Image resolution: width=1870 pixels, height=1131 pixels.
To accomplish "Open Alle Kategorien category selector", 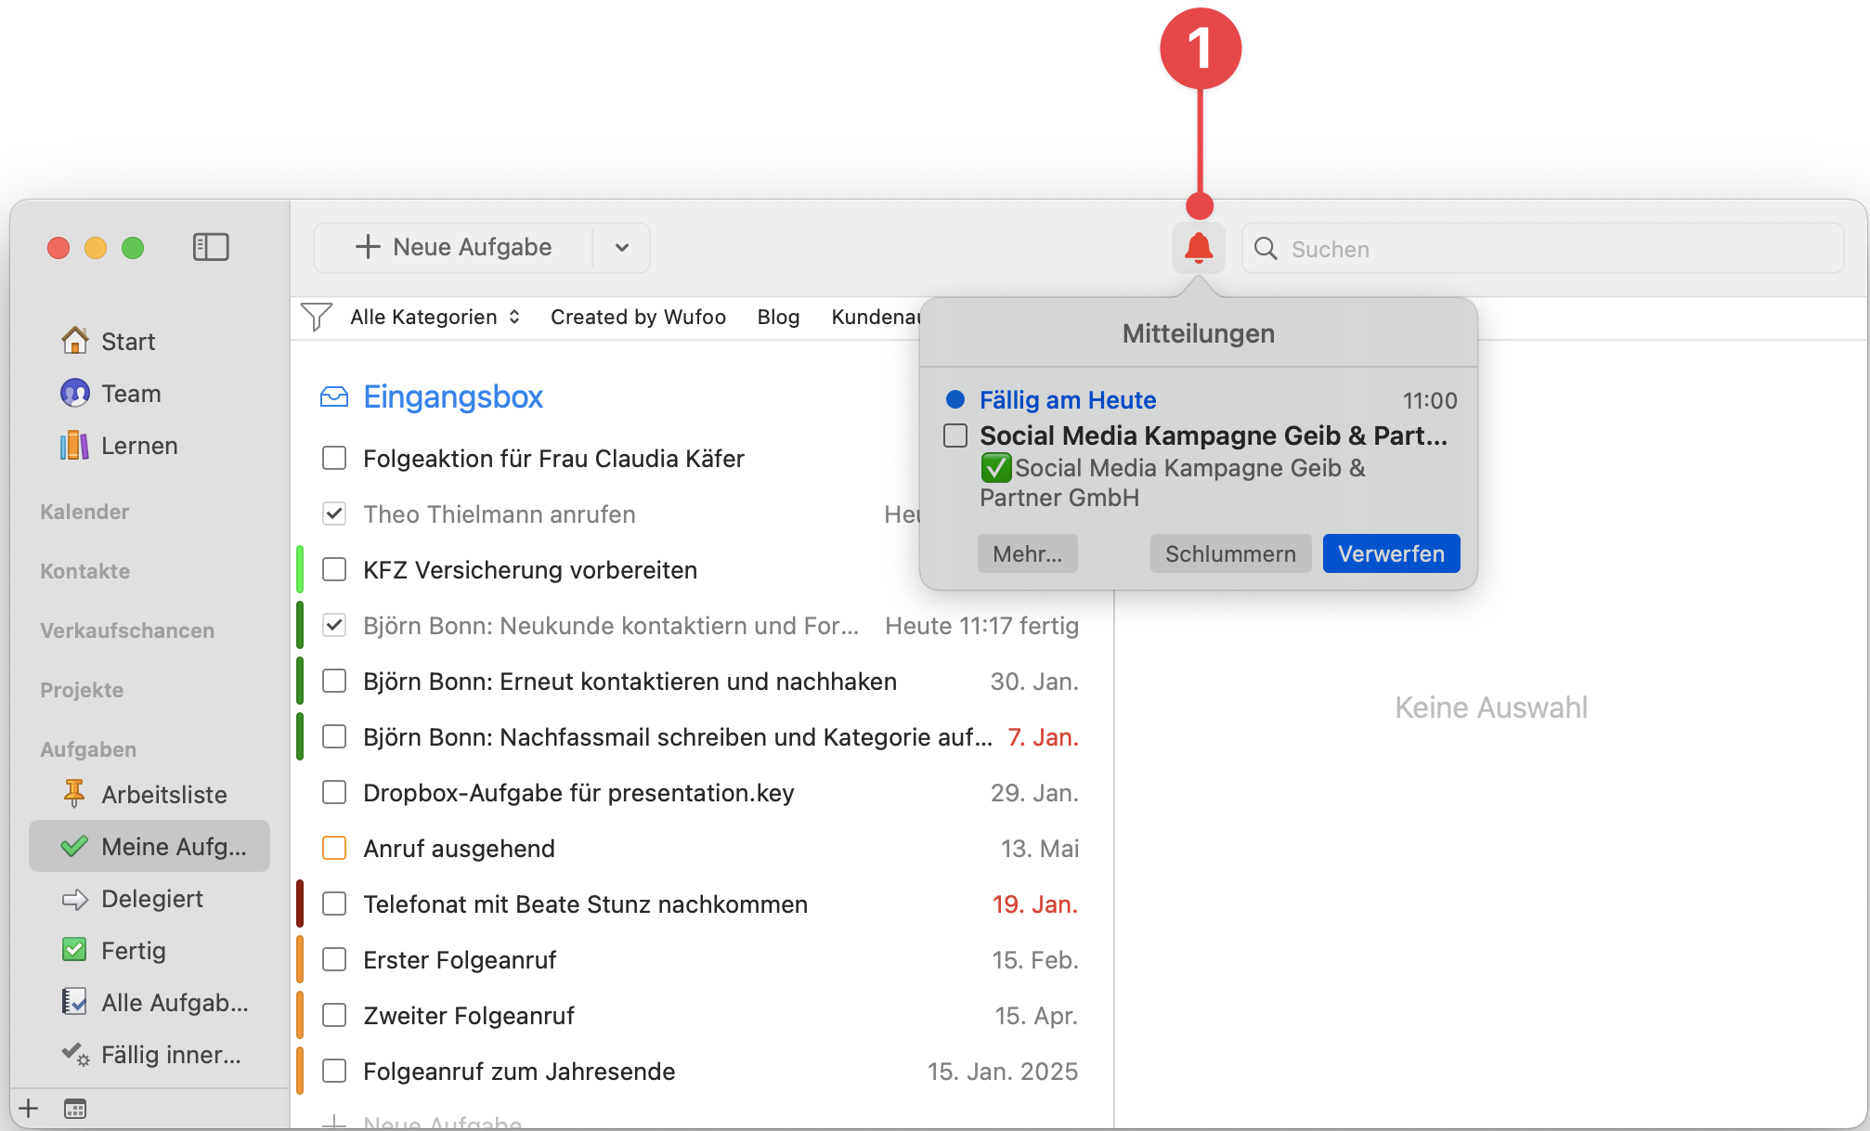I will coord(435,317).
